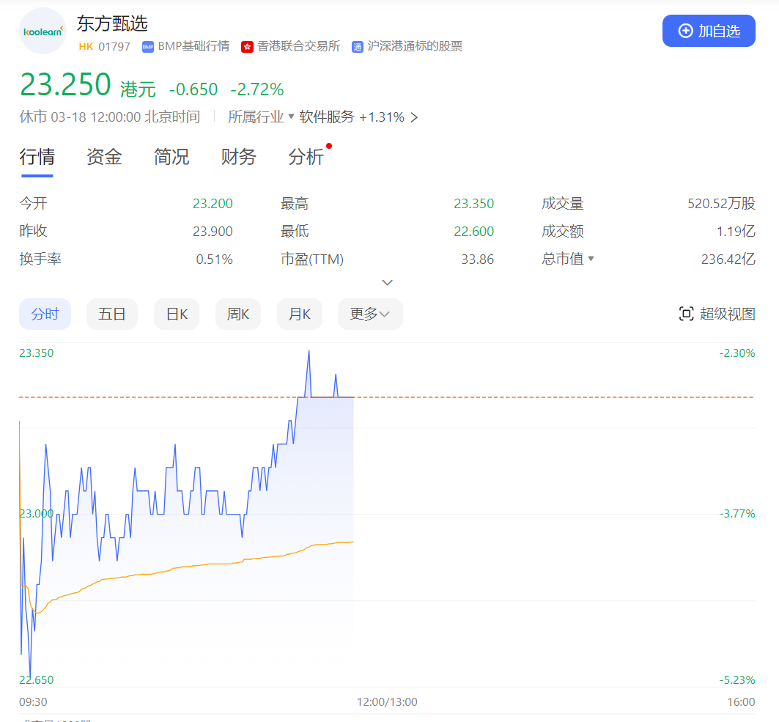The width and height of the screenshot is (779, 722).
Task: Click the koolearn company logo
Action: [x=43, y=31]
